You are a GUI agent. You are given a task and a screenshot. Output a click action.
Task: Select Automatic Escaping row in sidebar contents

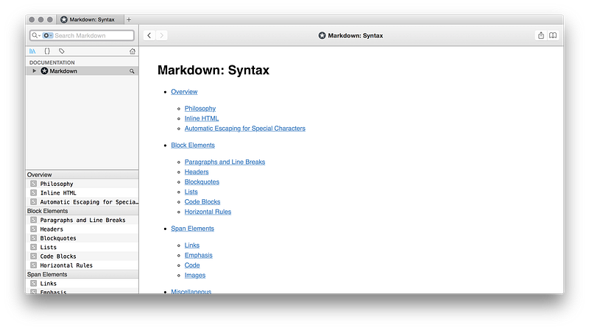[x=82, y=202]
